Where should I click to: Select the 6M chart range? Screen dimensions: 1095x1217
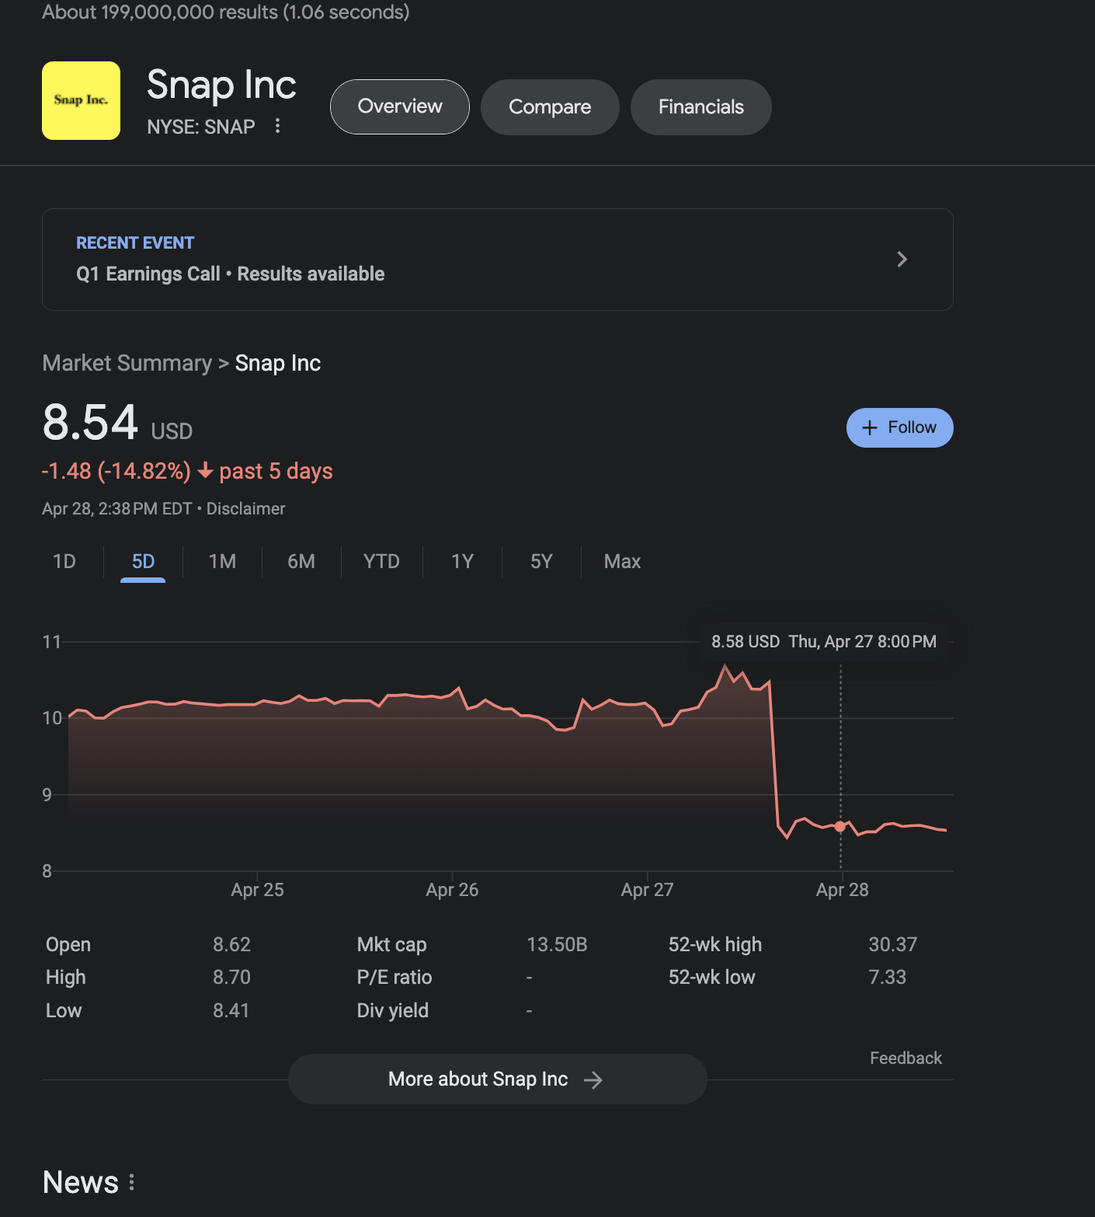[x=301, y=561]
